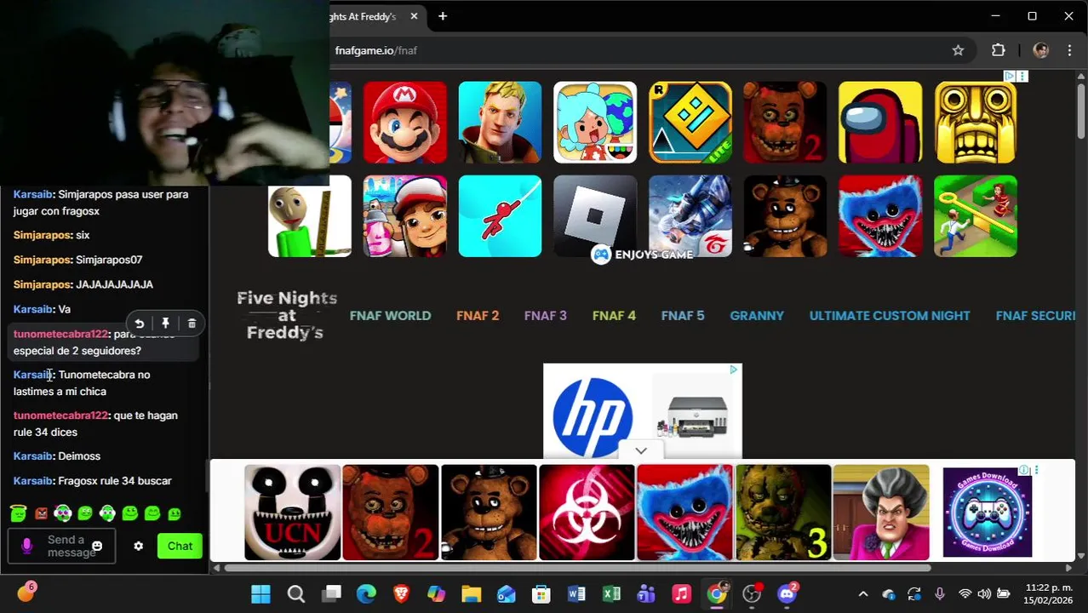Image resolution: width=1088 pixels, height=613 pixels.
Task: Go to the GRANNY menu item
Action: (757, 316)
